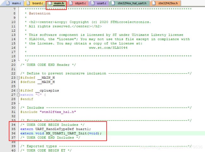
Task: Click the '#define __MAIN_H' line
Action: point(38,82)
